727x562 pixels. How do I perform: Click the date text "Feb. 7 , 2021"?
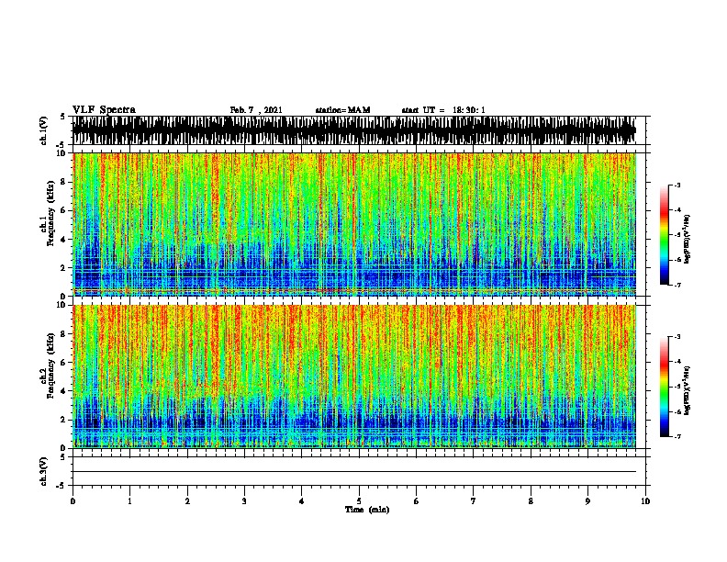point(256,110)
